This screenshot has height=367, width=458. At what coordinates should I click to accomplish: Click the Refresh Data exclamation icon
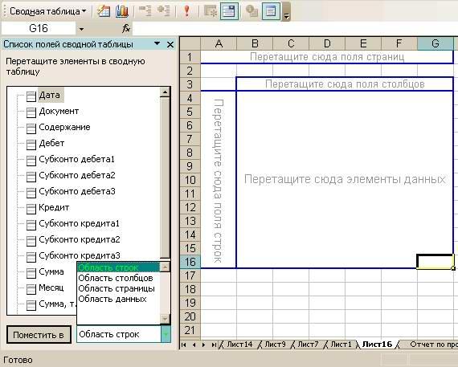coord(187,11)
